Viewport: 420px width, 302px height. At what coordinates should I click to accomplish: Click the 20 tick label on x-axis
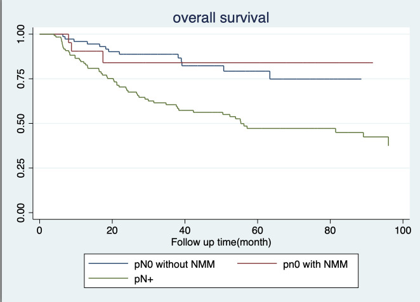tap(112, 230)
